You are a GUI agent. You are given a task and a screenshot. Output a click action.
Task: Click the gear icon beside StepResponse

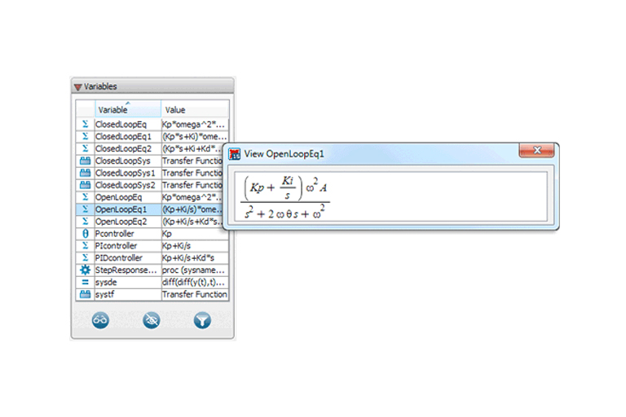pos(85,270)
